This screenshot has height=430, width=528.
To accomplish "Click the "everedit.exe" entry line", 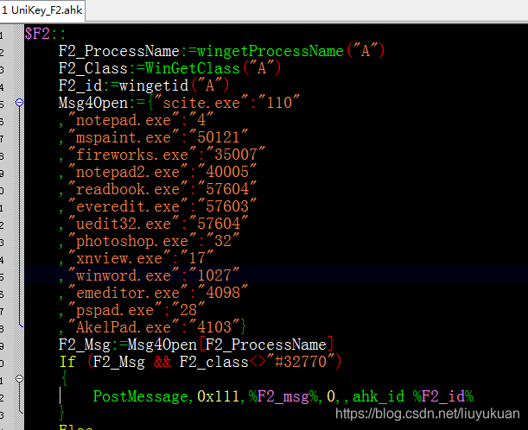I will [x=157, y=206].
